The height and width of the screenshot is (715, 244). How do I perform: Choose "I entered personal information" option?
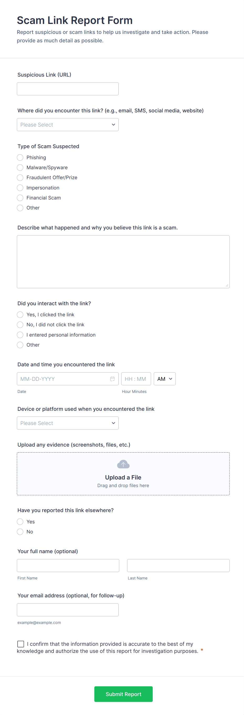(x=20, y=335)
